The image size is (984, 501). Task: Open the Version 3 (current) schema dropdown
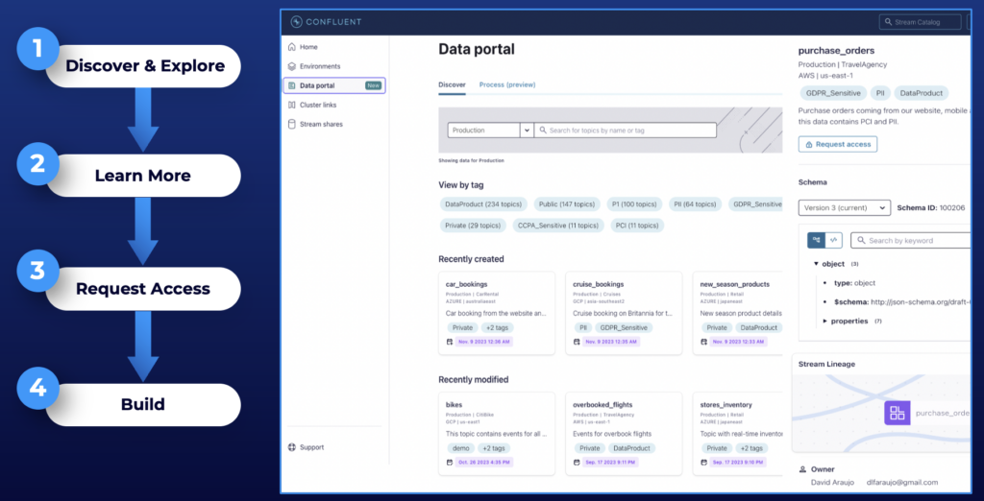click(x=844, y=207)
